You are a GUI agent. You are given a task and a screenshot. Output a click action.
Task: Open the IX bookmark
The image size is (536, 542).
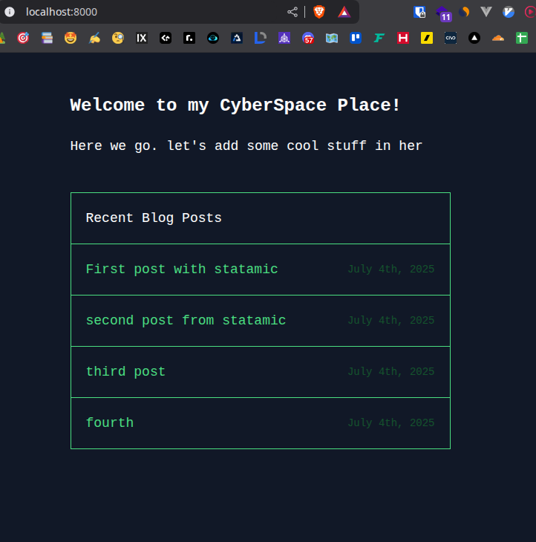(142, 38)
